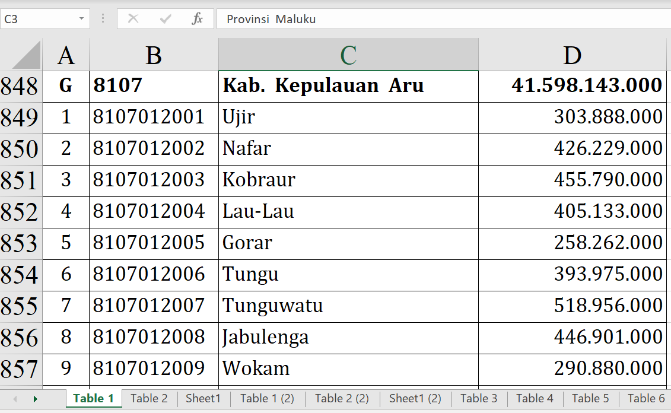Image resolution: width=671 pixels, height=413 pixels.
Task: Select row 848 header
Action: (20, 87)
